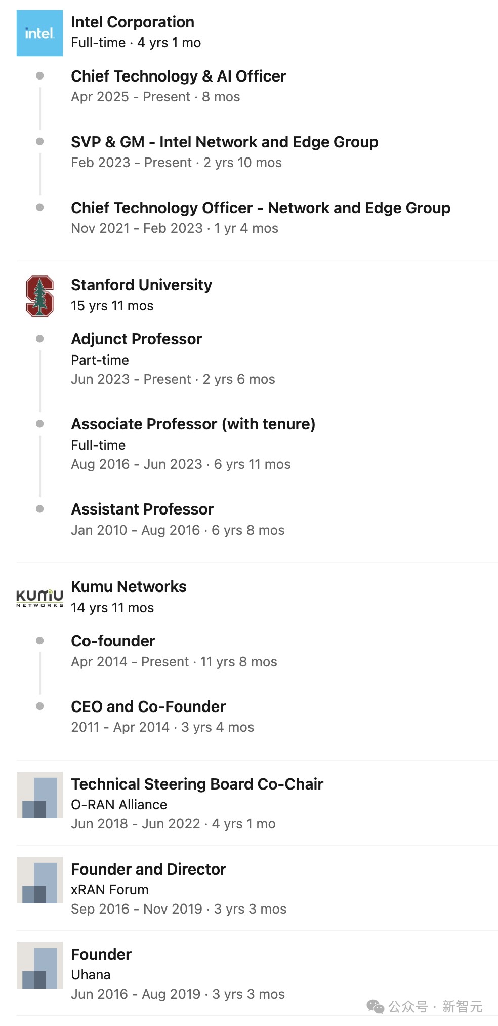This screenshot has height=1026, width=498.
Task: Click the Stanford University tree logo
Action: (x=39, y=296)
